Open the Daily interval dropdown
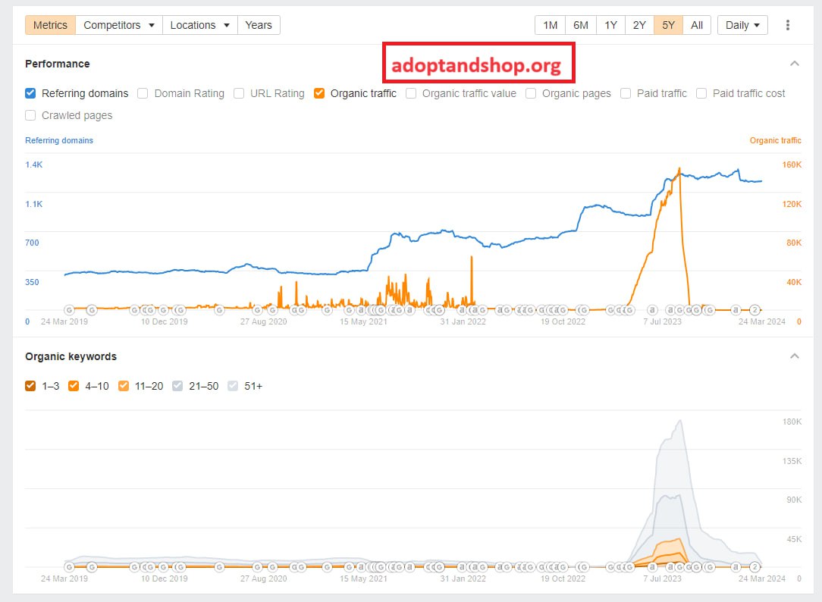The width and height of the screenshot is (822, 602). 742,25
